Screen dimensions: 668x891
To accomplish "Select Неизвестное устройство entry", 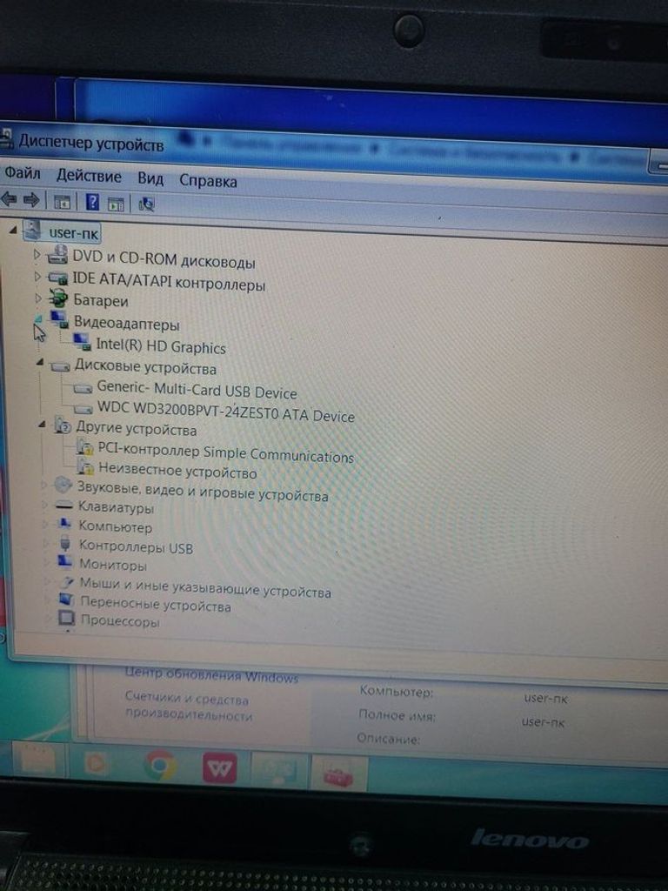I will [177, 471].
